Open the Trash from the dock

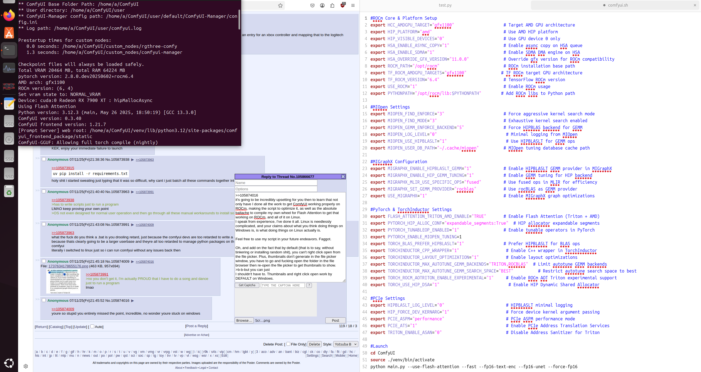(9, 191)
